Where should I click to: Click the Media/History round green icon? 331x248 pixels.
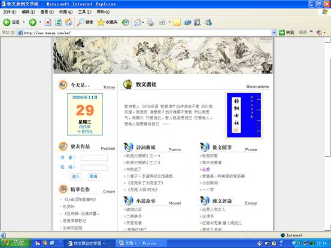point(125,22)
